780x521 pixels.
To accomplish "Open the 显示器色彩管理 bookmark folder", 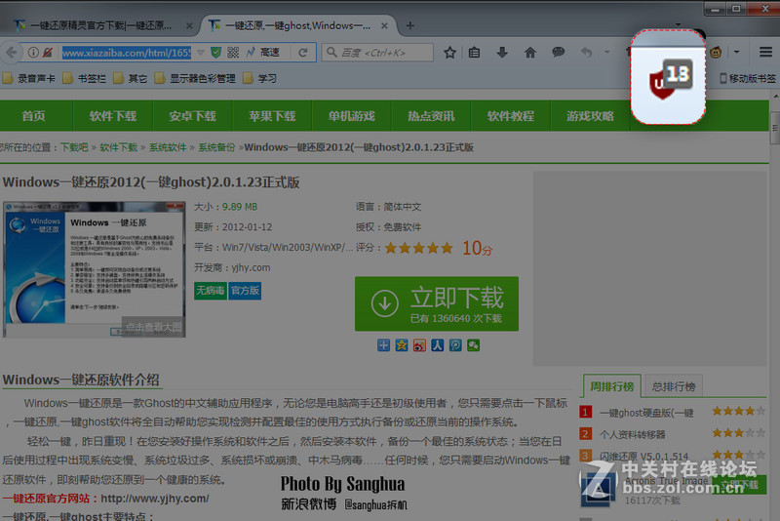I will [x=195, y=78].
